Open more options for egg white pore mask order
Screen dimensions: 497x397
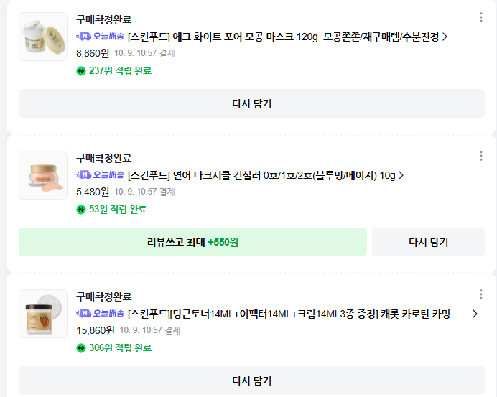pyautogui.click(x=480, y=18)
